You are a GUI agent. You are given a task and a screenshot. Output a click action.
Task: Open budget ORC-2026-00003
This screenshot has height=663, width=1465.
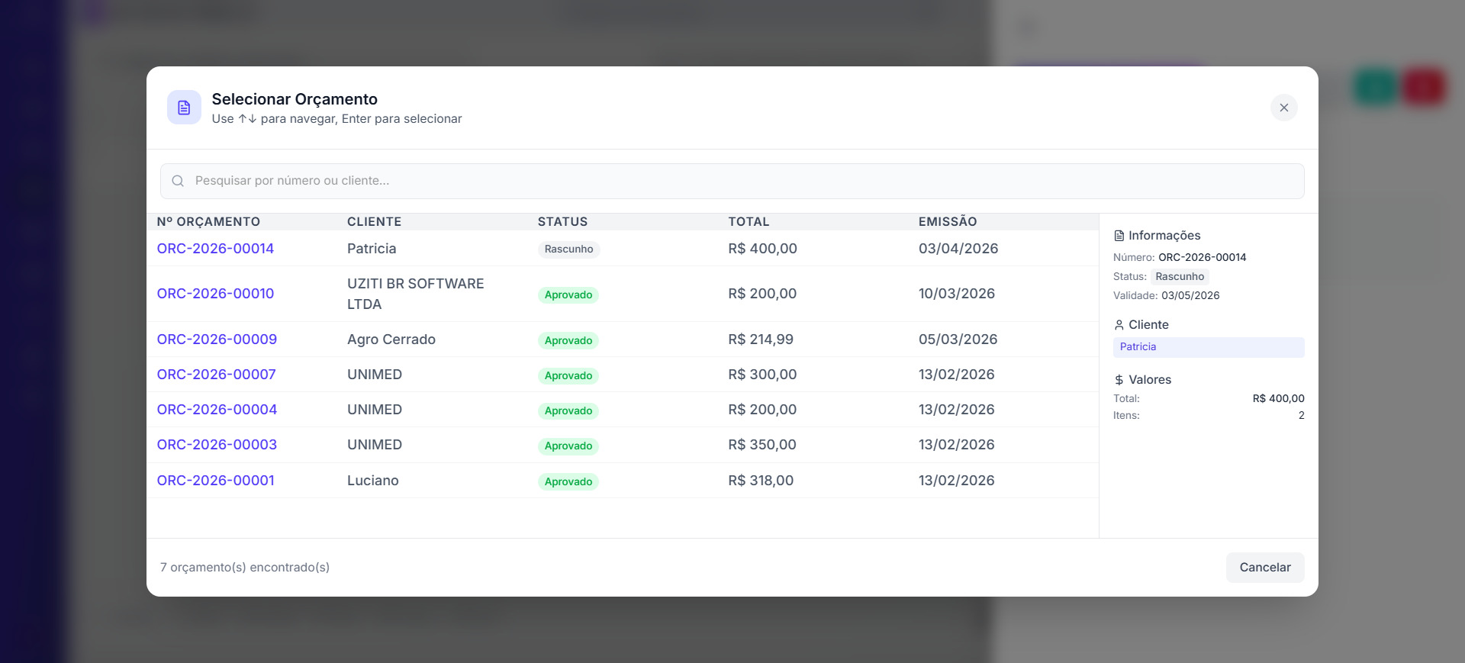click(217, 445)
